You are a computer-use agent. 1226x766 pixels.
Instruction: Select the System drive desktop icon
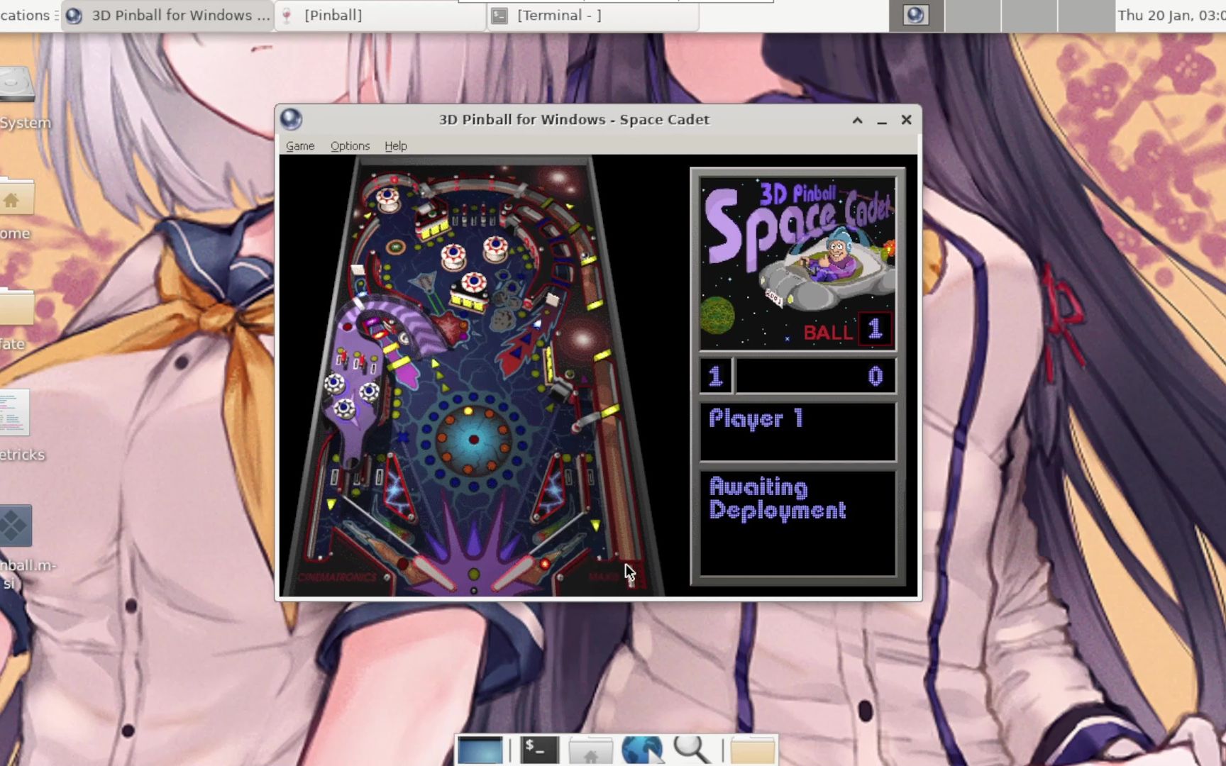pyautogui.click(x=18, y=99)
